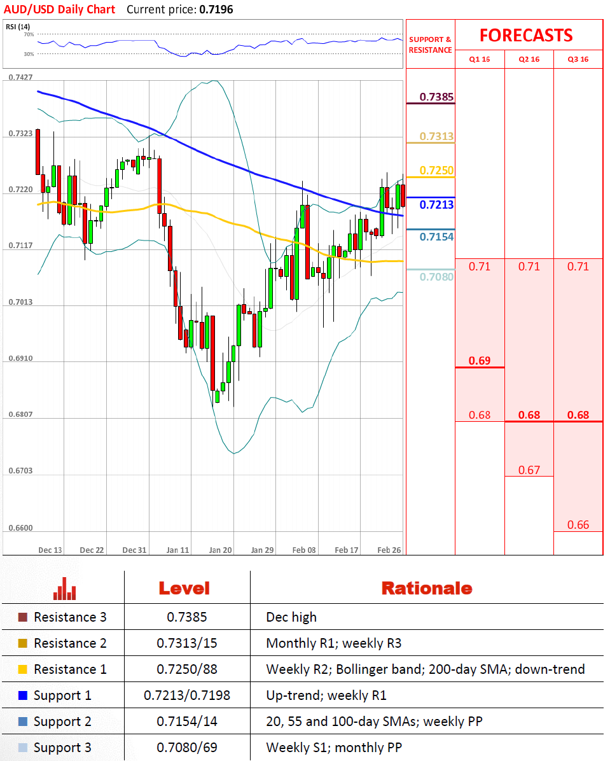Click the Jan 29 date axis label

262,550
